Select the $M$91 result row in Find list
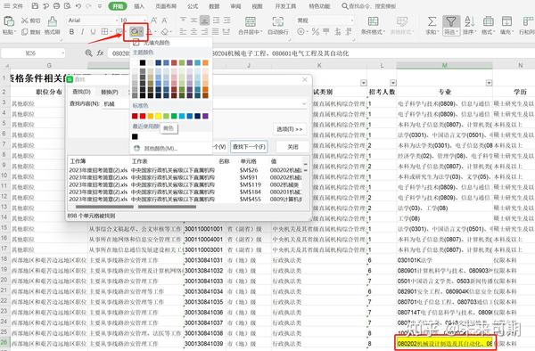 pos(186,177)
